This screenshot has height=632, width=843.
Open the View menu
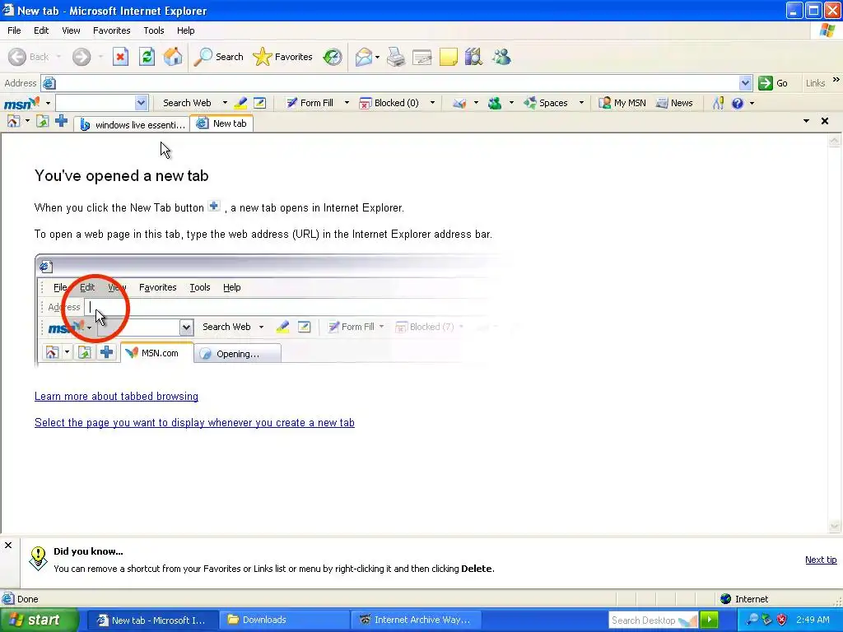click(71, 30)
